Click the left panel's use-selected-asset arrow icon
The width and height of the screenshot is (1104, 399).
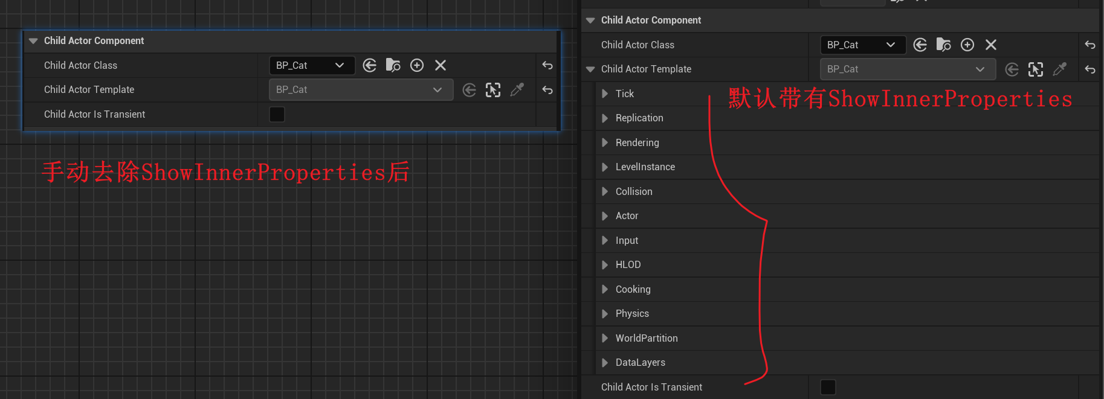370,65
